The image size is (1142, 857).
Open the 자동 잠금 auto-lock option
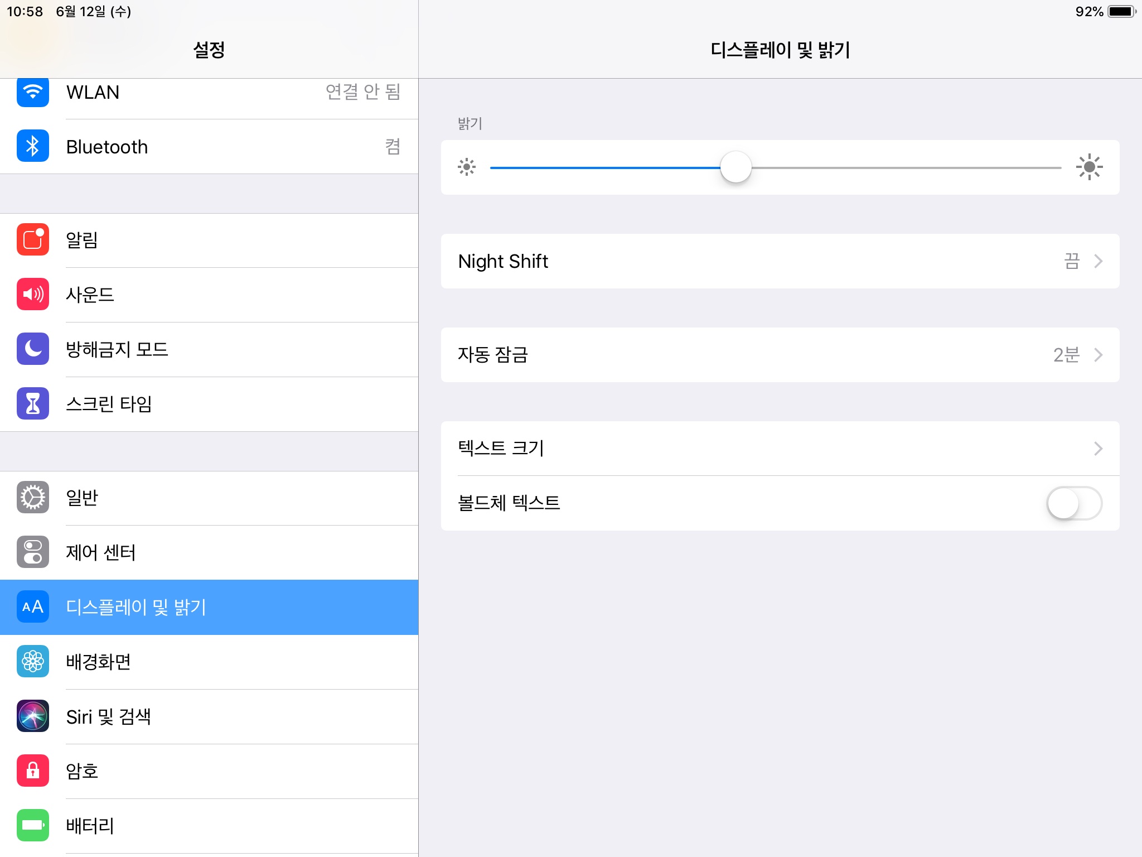(x=780, y=355)
